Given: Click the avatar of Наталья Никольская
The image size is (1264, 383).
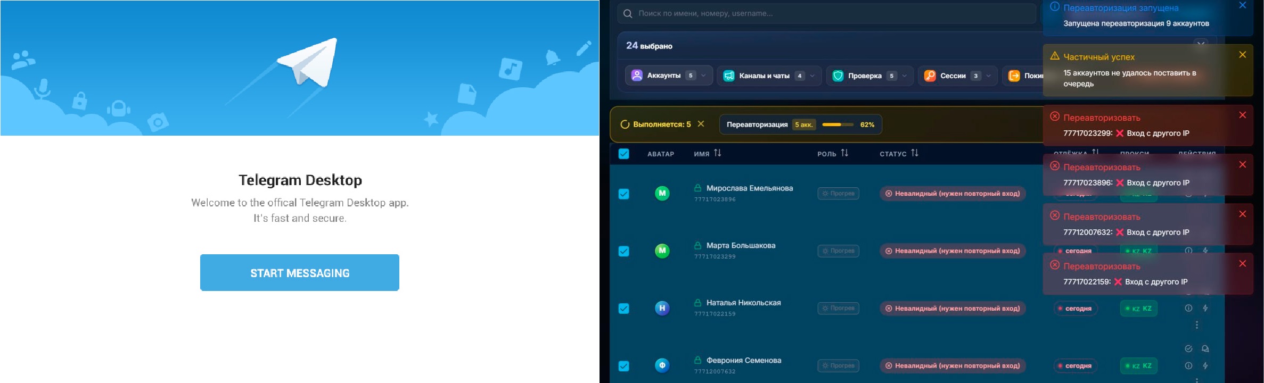Looking at the screenshot, I should 662,308.
